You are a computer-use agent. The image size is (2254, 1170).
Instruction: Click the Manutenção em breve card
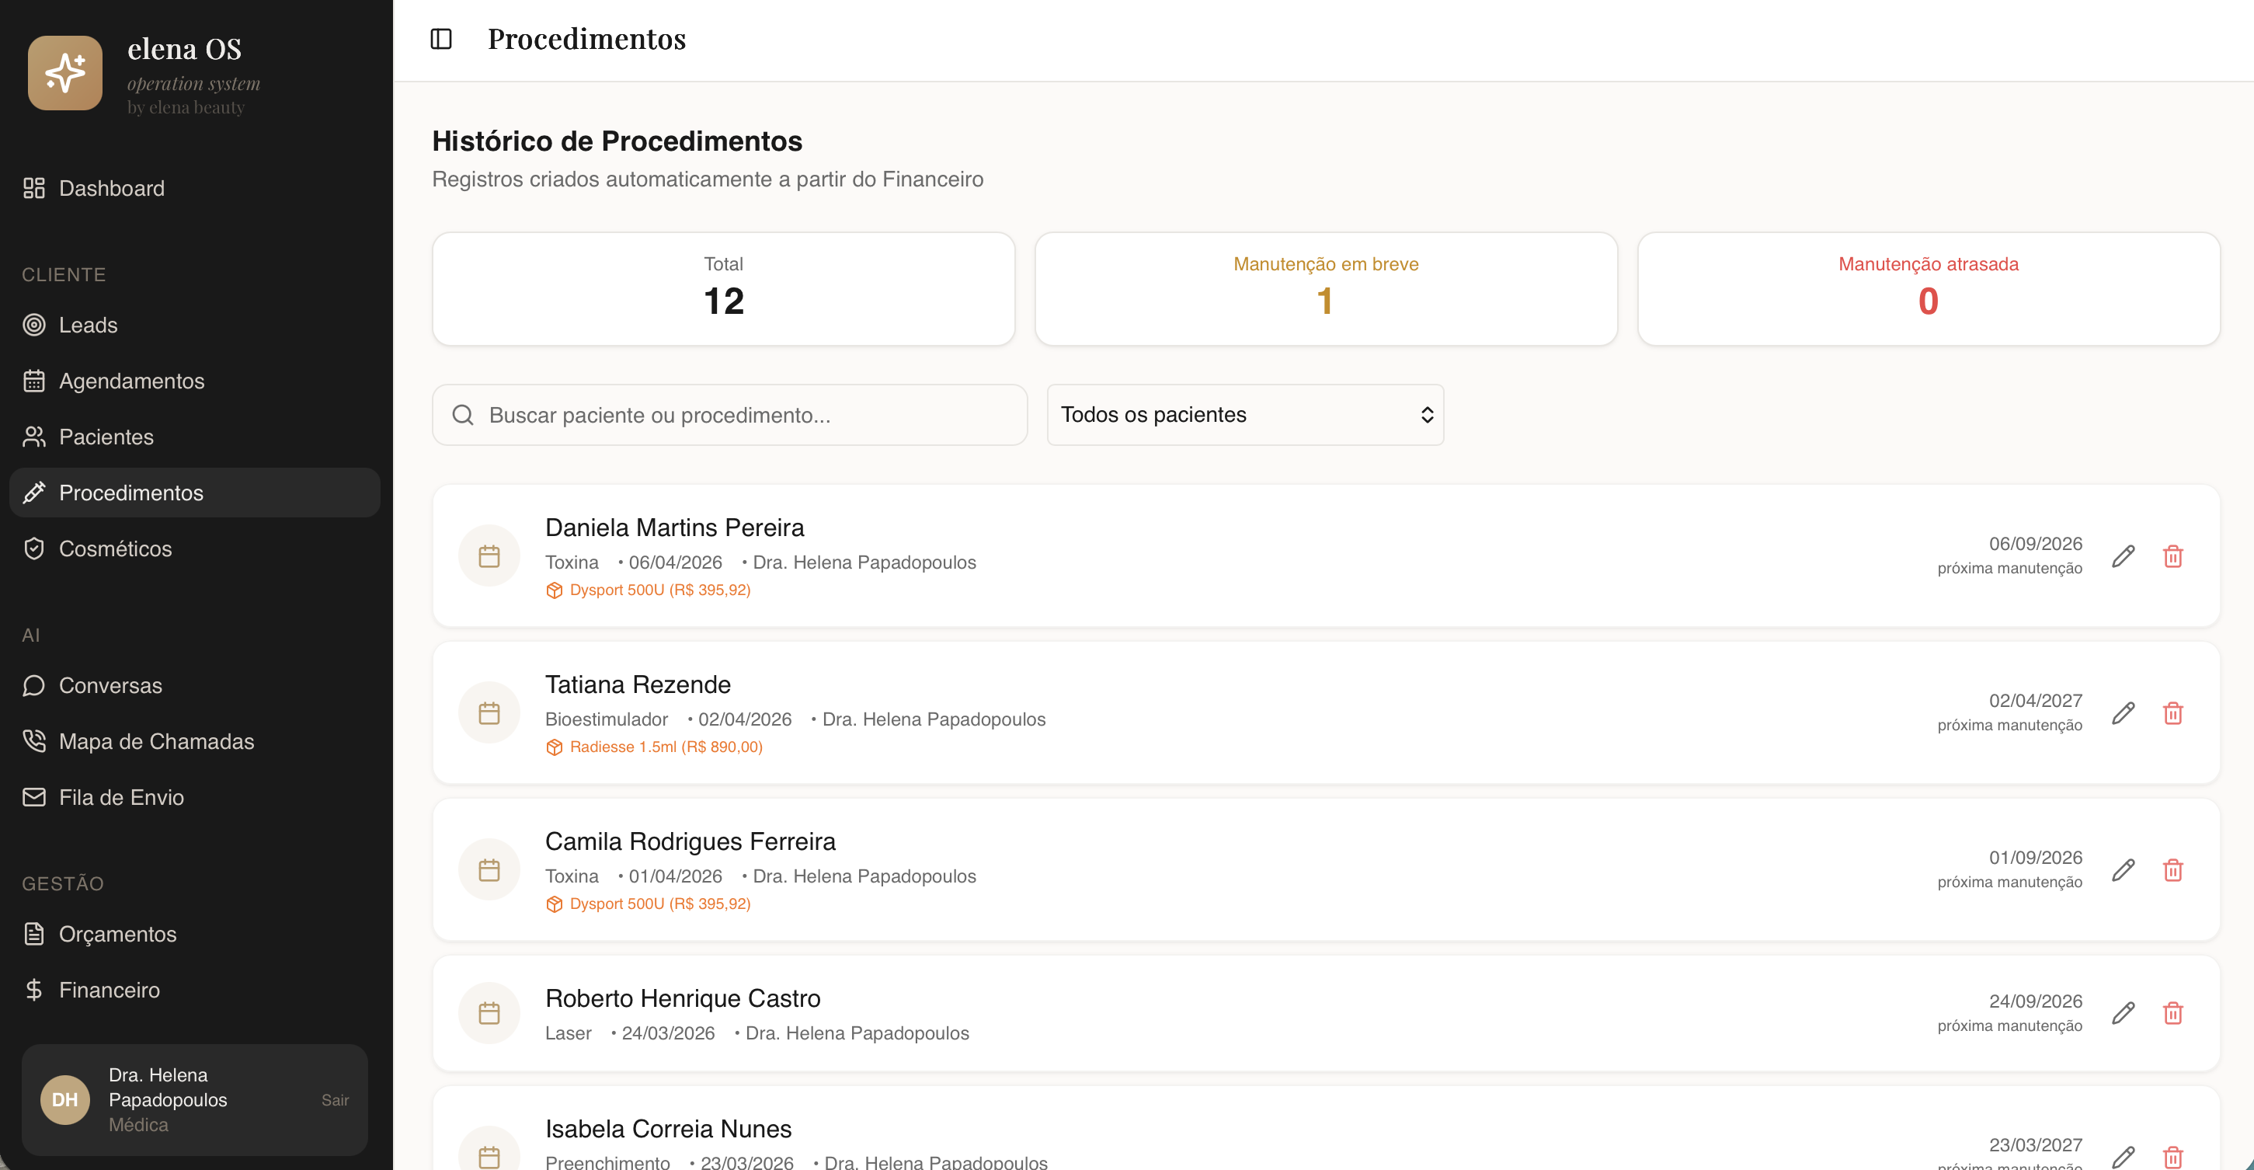click(x=1326, y=289)
